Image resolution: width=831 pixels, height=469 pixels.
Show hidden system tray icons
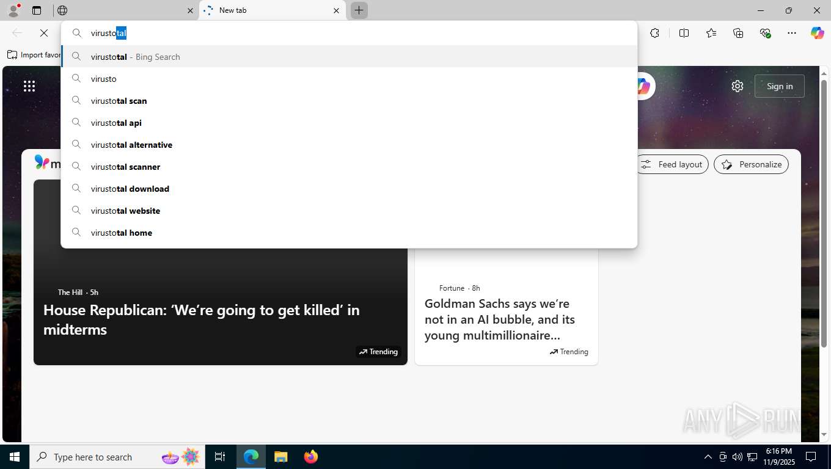pyautogui.click(x=708, y=457)
